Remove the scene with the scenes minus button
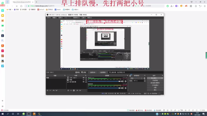Viewport: 207px width, 116px height. click(x=50, y=90)
